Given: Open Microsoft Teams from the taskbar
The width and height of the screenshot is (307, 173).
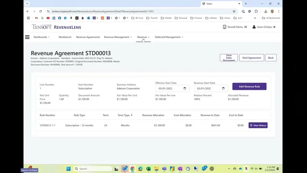Looking at the screenshot, I should 164,169.
